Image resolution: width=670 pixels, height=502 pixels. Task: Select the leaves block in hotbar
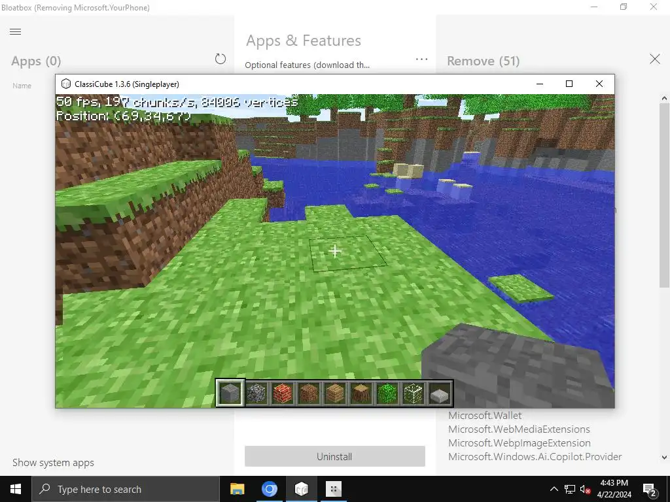pyautogui.click(x=387, y=393)
